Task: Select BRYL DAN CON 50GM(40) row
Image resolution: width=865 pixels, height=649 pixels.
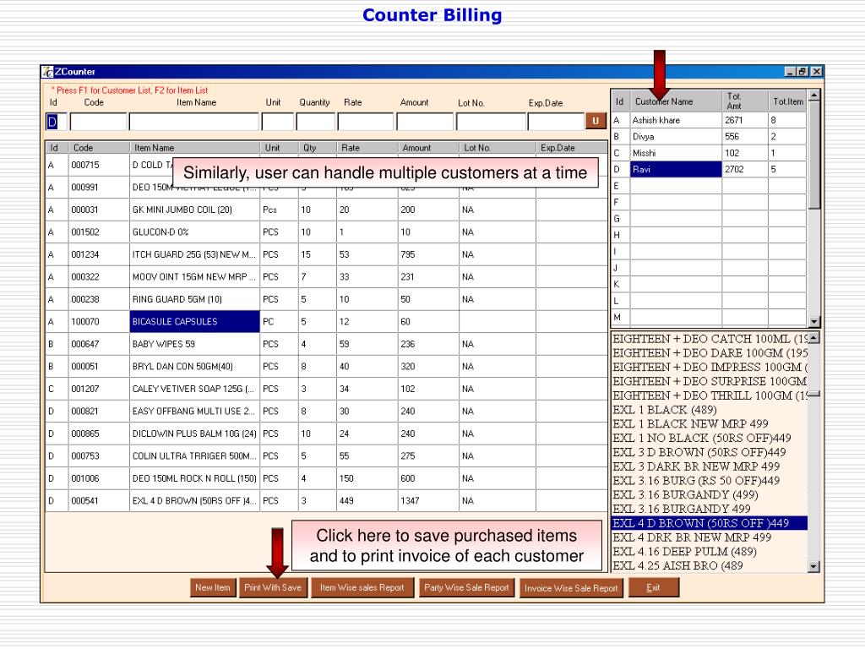Action: click(327, 367)
